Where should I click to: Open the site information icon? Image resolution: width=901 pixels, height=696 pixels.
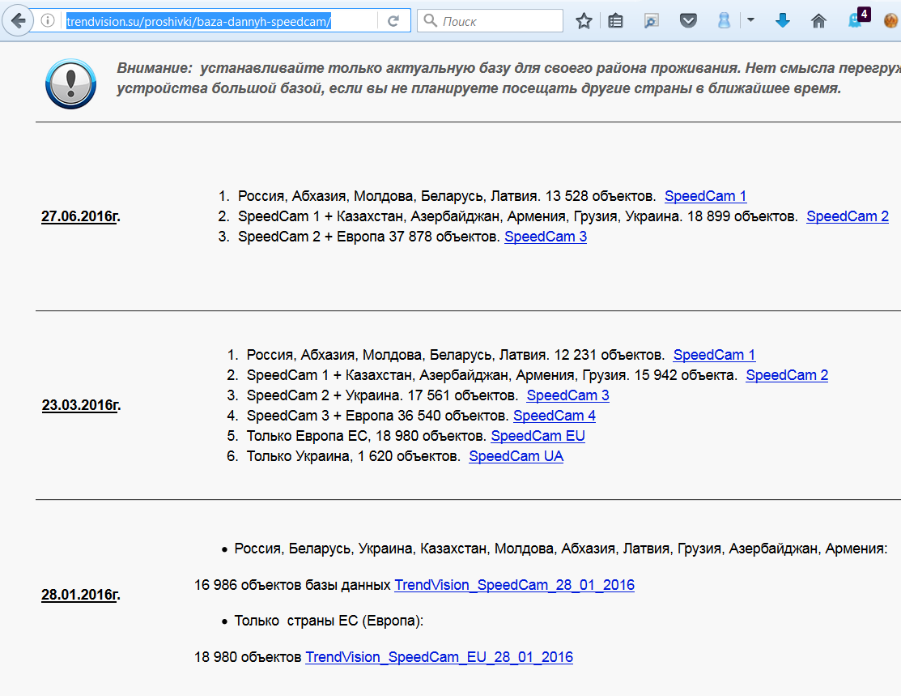click(x=49, y=21)
